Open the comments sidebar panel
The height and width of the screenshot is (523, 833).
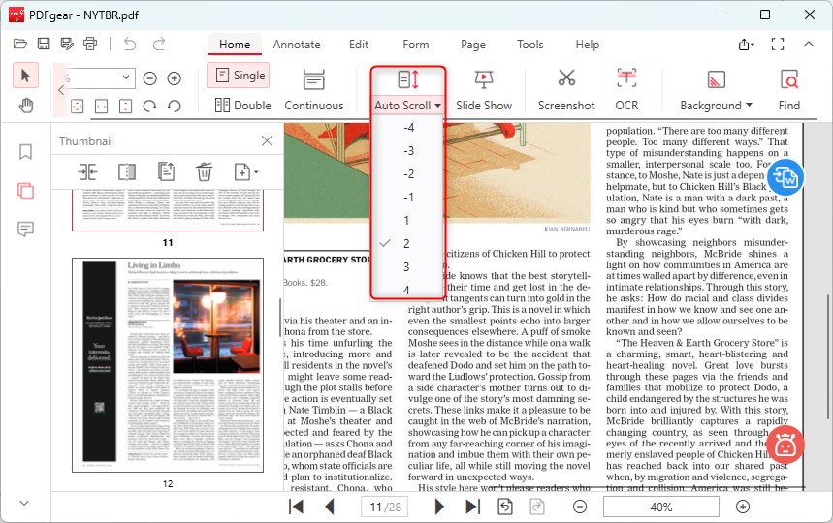[x=25, y=230]
